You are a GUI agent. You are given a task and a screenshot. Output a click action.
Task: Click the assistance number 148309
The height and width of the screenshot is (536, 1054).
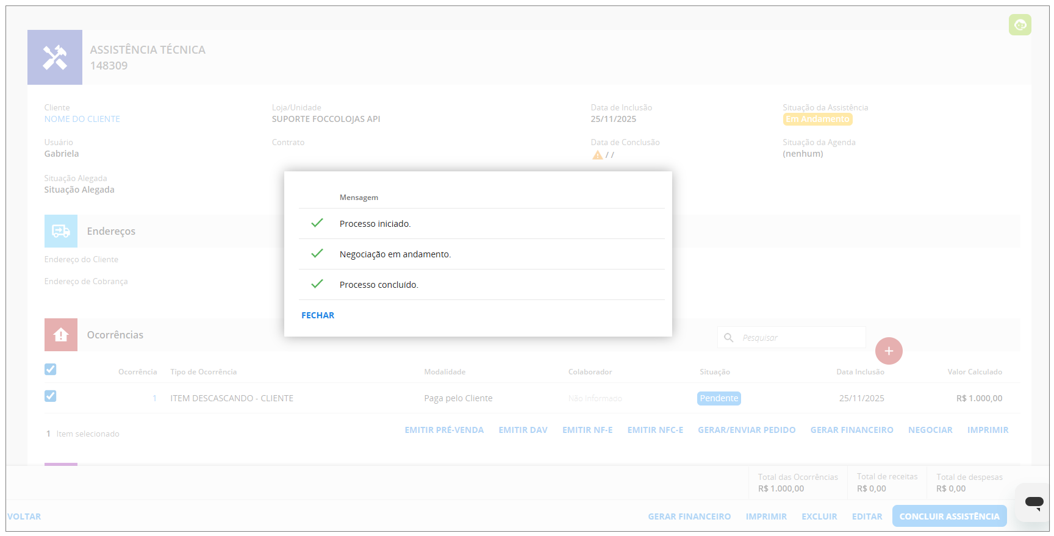[109, 66]
